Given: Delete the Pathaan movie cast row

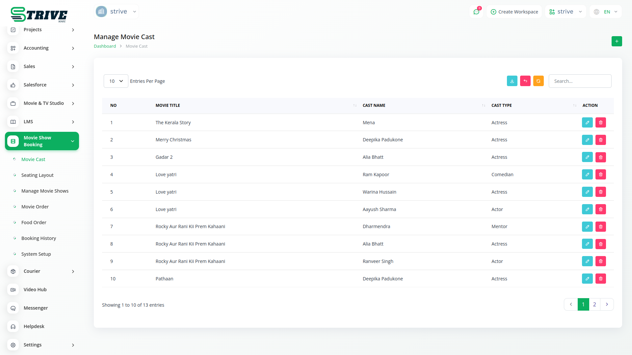Looking at the screenshot, I should pyautogui.click(x=600, y=279).
